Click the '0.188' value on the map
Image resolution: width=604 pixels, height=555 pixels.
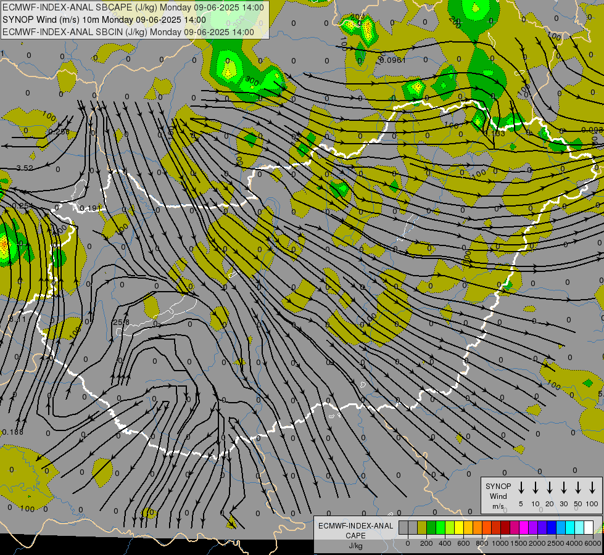[x=12, y=432]
